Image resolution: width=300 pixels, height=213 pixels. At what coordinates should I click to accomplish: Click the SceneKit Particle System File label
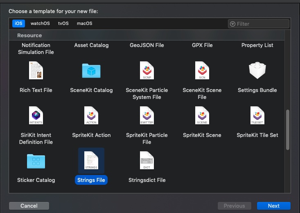click(x=147, y=94)
